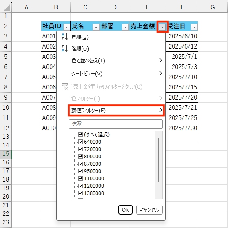The image size is (228, 228).
Task: Open the 売上金額 filter dropdown
Action: 162,27
